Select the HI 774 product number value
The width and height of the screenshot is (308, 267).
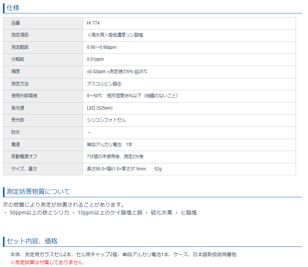pyautogui.click(x=93, y=23)
